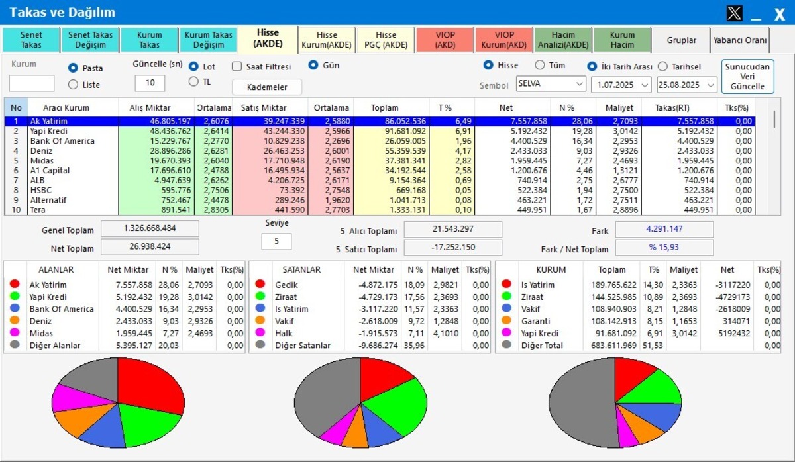Click orange swatch beside Deniz in ALANLAR

[x=15, y=321]
